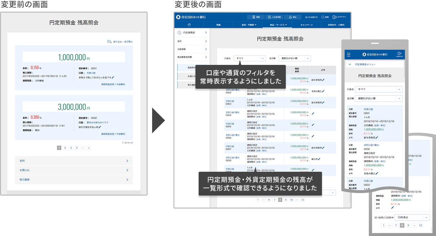Viewport: 436px width, 236px height.
Task: Tap the mobile ログアウト icon
Action: click(400, 54)
